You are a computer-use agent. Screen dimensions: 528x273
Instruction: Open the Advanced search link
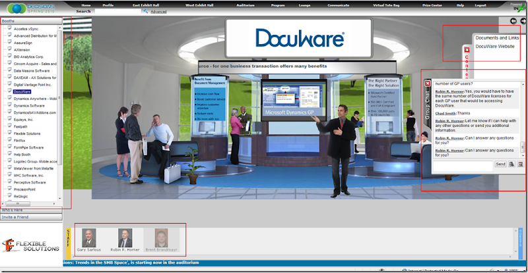[x=158, y=12]
